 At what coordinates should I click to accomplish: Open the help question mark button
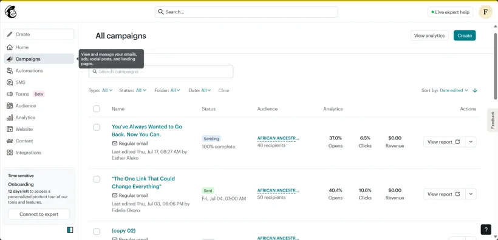486,230
